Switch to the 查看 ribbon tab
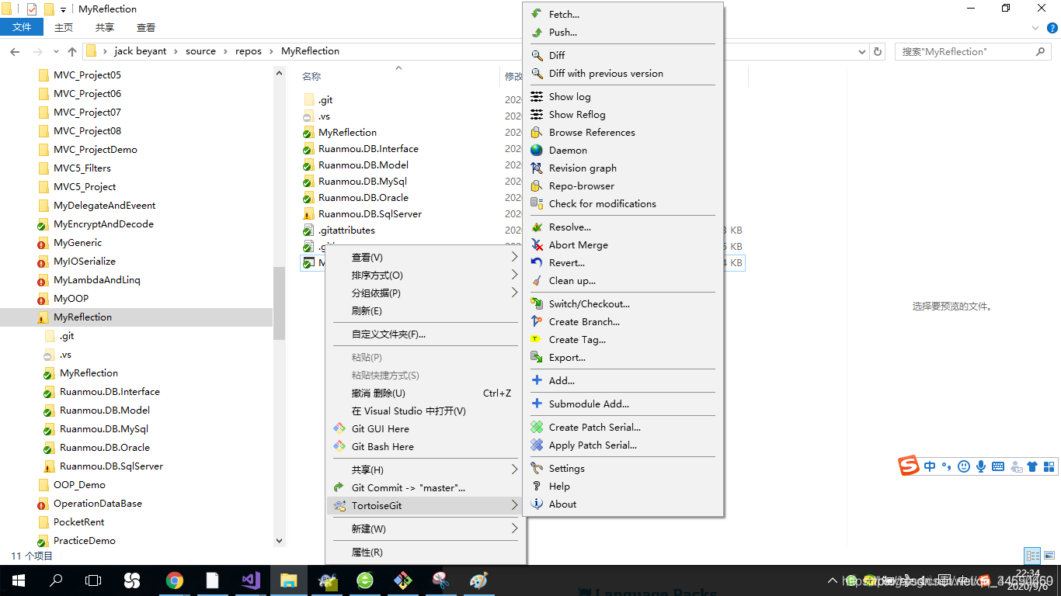Image resolution: width=1061 pixels, height=596 pixels. [x=146, y=27]
